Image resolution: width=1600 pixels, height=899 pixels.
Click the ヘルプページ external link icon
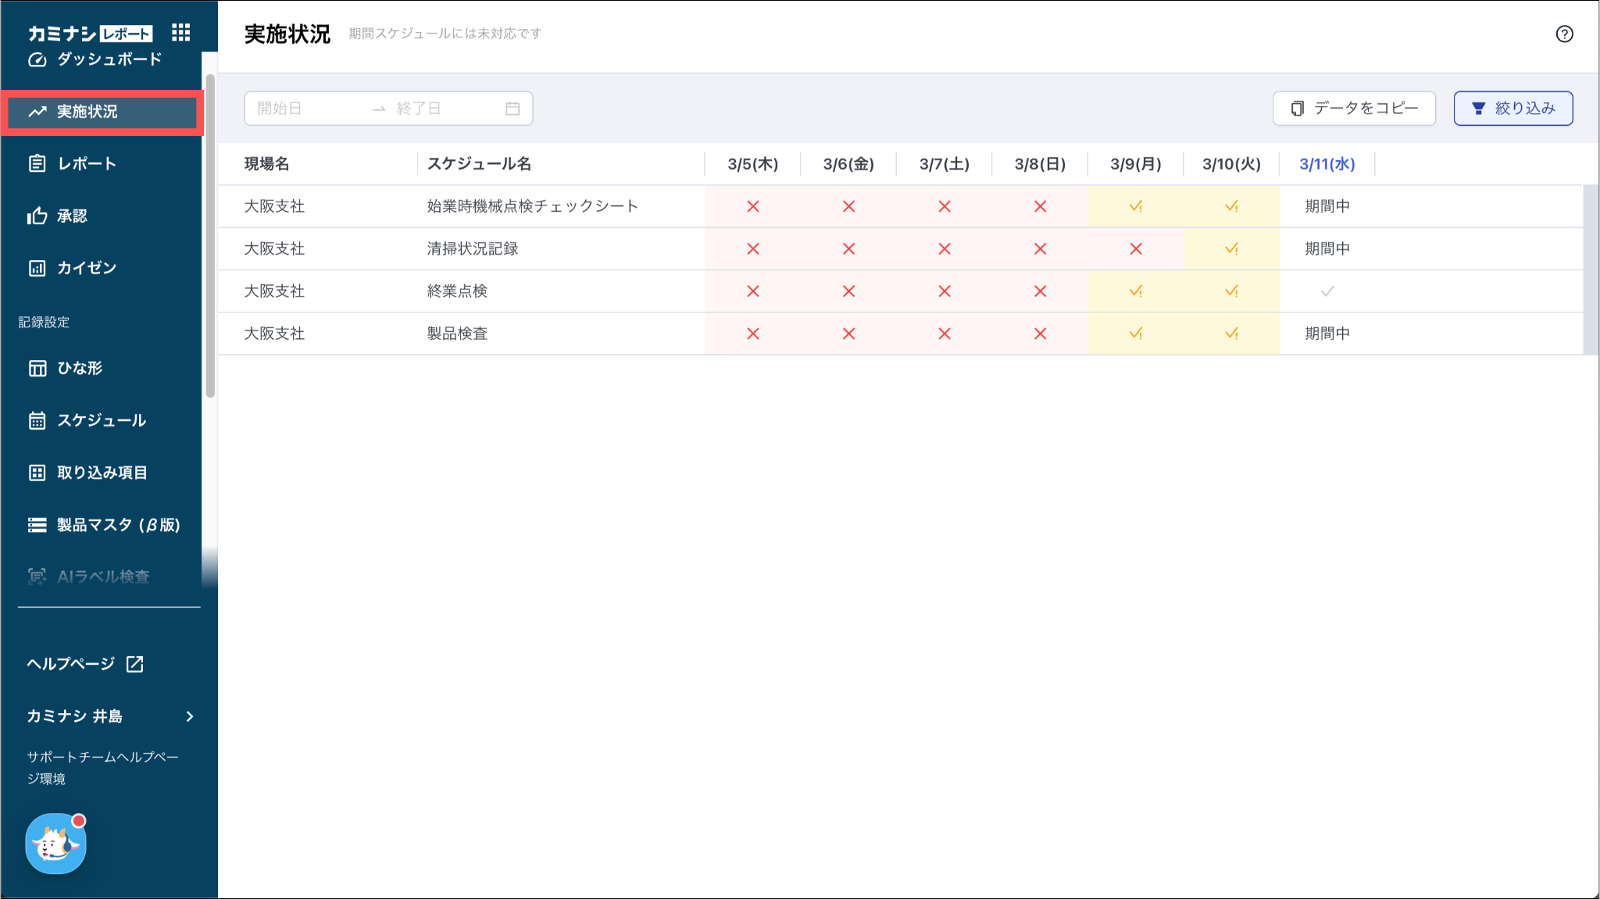(135, 664)
